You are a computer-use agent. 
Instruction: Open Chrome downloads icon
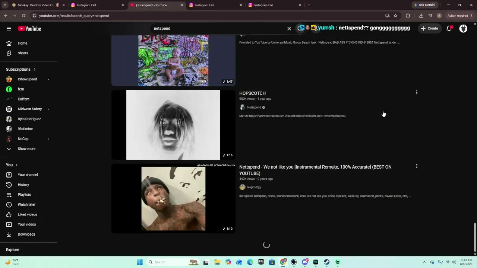point(421,16)
